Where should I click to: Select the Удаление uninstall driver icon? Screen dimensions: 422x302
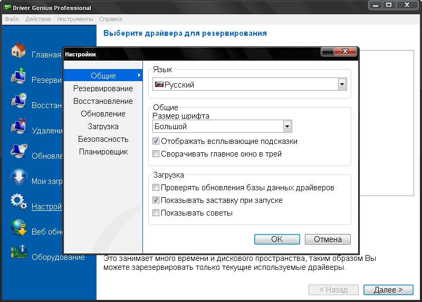coord(18,126)
